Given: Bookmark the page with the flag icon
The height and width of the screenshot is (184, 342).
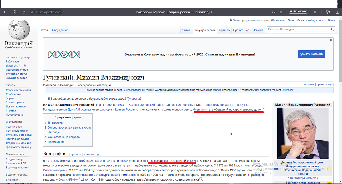Looking at the screenshot, I should click(315, 12).
